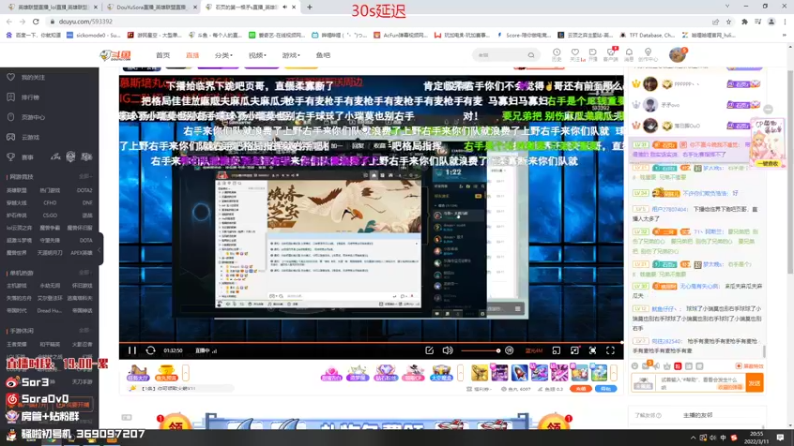Enter full screen mode
Screen dimensions: 794x446
pyautogui.click(x=610, y=350)
